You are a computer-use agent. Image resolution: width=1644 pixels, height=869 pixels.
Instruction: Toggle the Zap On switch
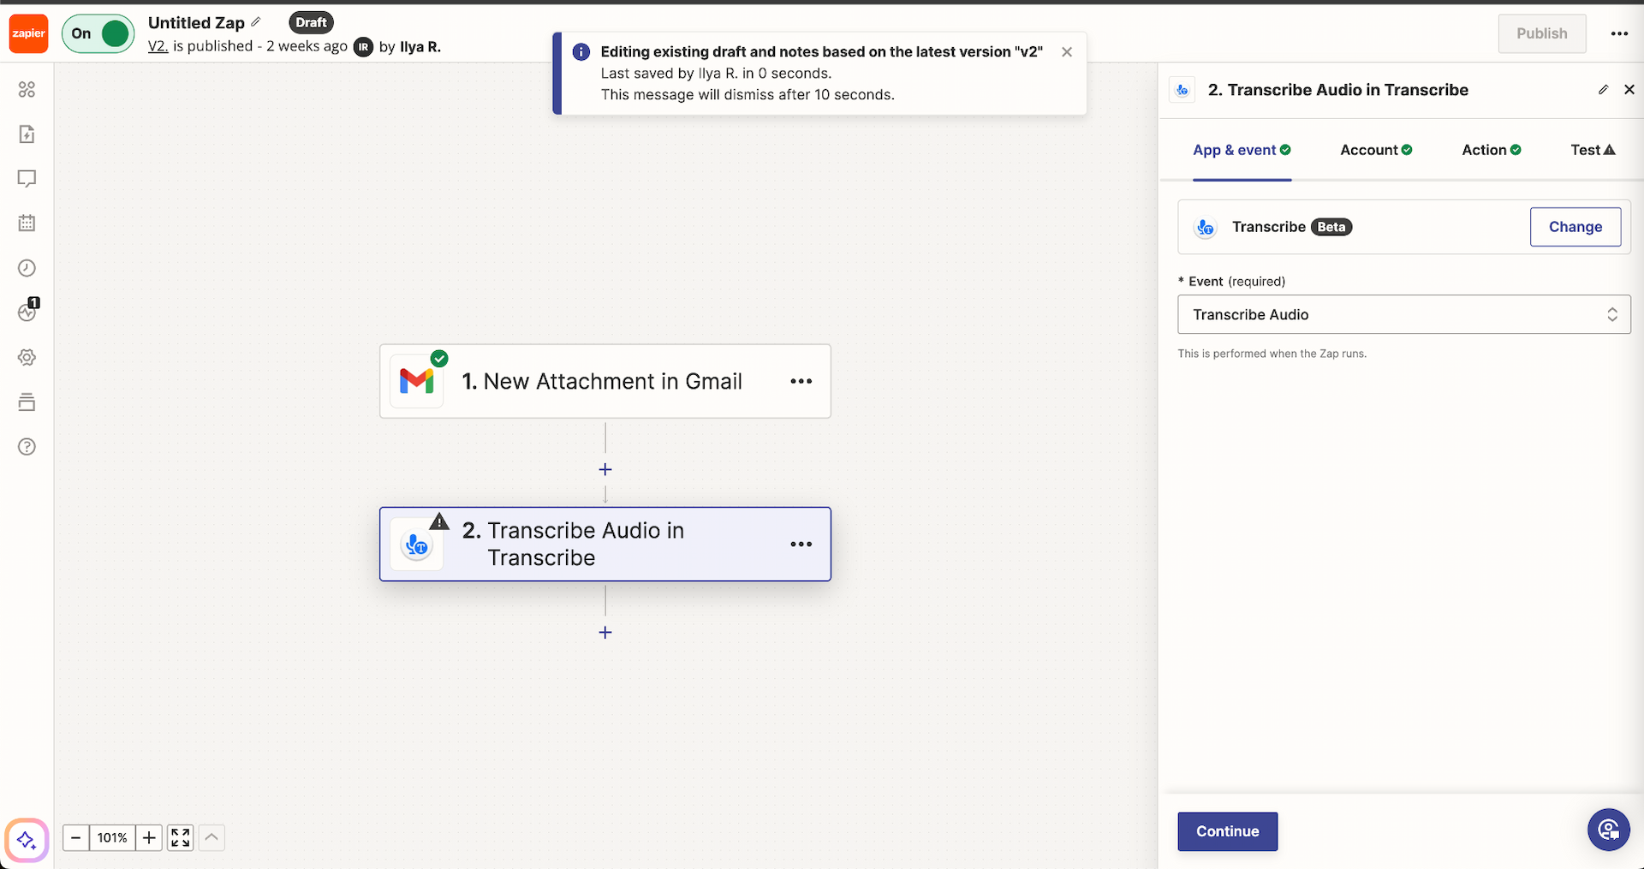click(98, 33)
